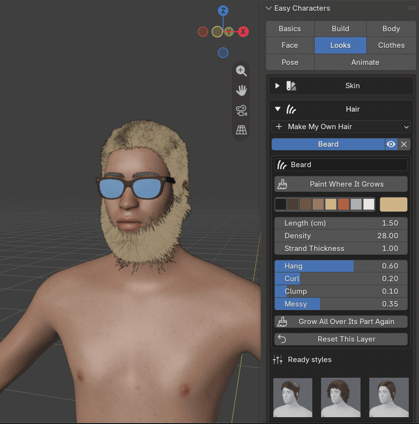Click the Density value field
Viewport: 419px width, 424px height.
[x=341, y=236]
